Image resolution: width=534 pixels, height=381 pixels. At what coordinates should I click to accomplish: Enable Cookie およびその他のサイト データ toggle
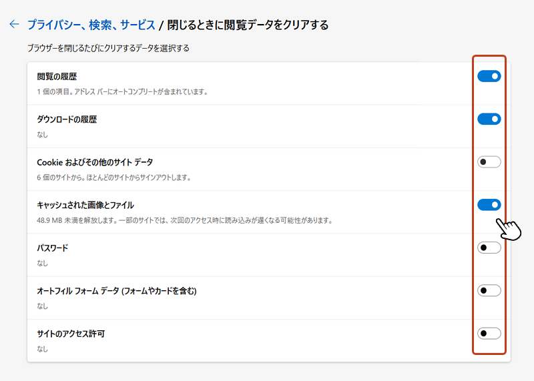[489, 162]
